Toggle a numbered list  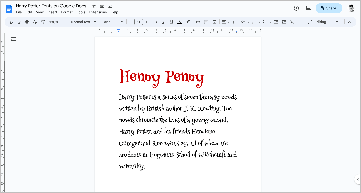[x=265, y=22]
